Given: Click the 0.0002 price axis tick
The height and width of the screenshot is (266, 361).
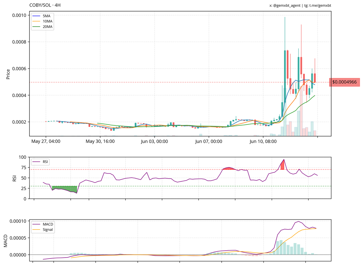Looking at the screenshot, I should point(20,122).
